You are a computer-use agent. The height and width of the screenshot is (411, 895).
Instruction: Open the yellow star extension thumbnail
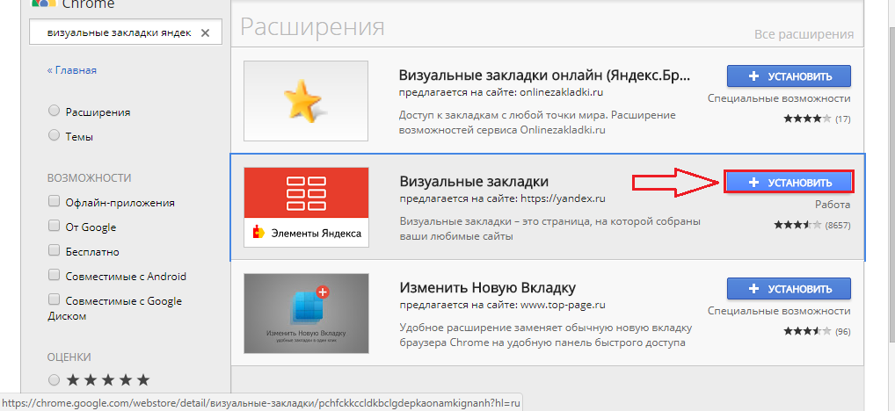click(306, 101)
